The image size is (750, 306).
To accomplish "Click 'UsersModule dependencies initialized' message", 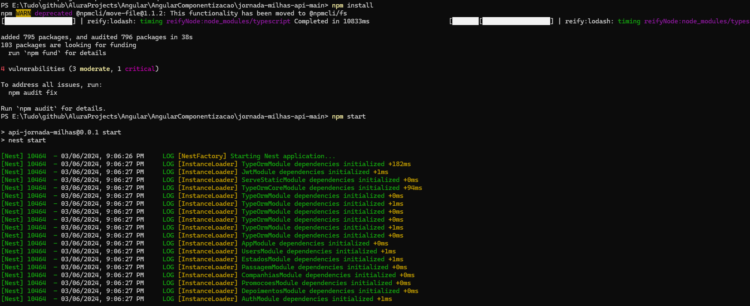I will pyautogui.click(x=309, y=251).
